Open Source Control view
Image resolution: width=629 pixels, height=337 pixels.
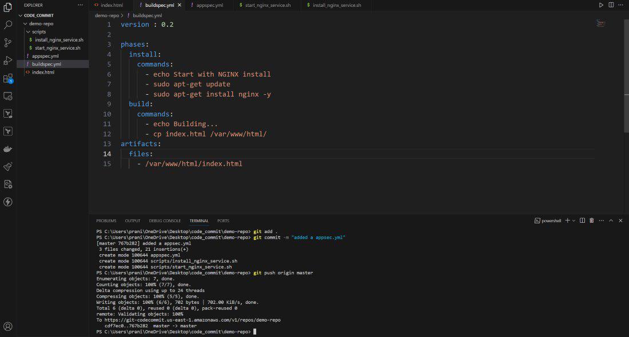pos(7,42)
